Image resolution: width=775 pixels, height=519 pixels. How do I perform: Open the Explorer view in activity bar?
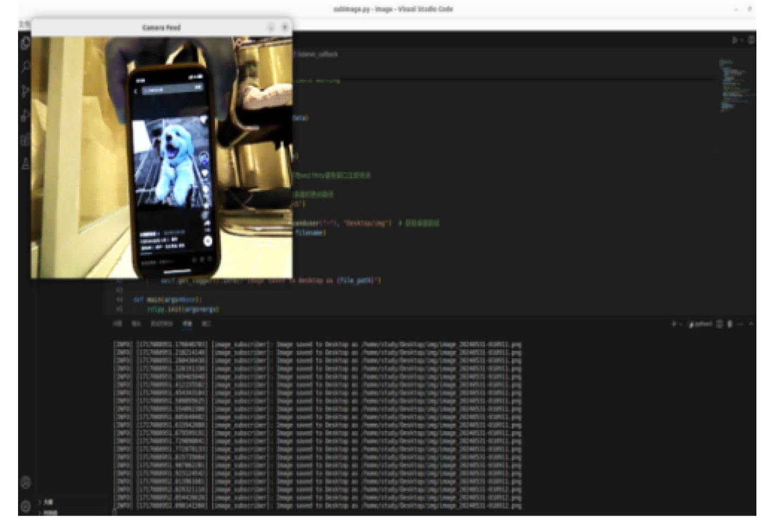click(25, 43)
